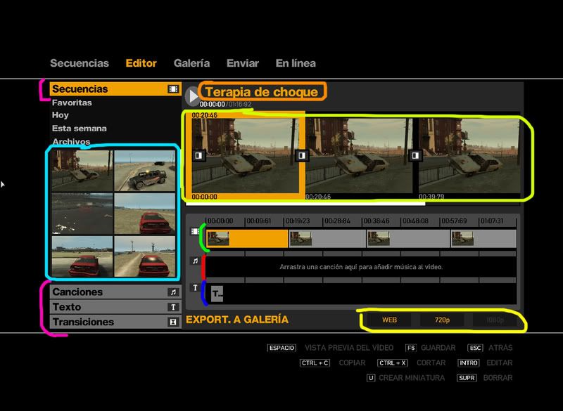The image size is (563, 411).
Task: Click timeline ruler at 01:07:31
Action: coord(492,221)
